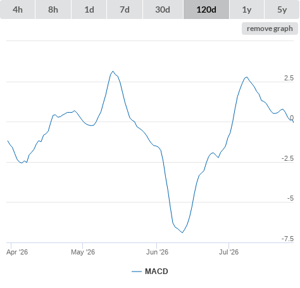Toggle the MACD legend entry
Screen dimensions: 300x288
156,272
